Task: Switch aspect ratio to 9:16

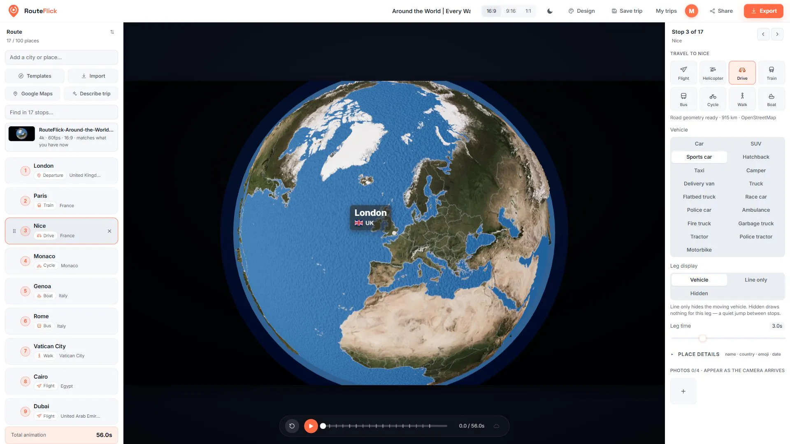Action: pyautogui.click(x=511, y=11)
